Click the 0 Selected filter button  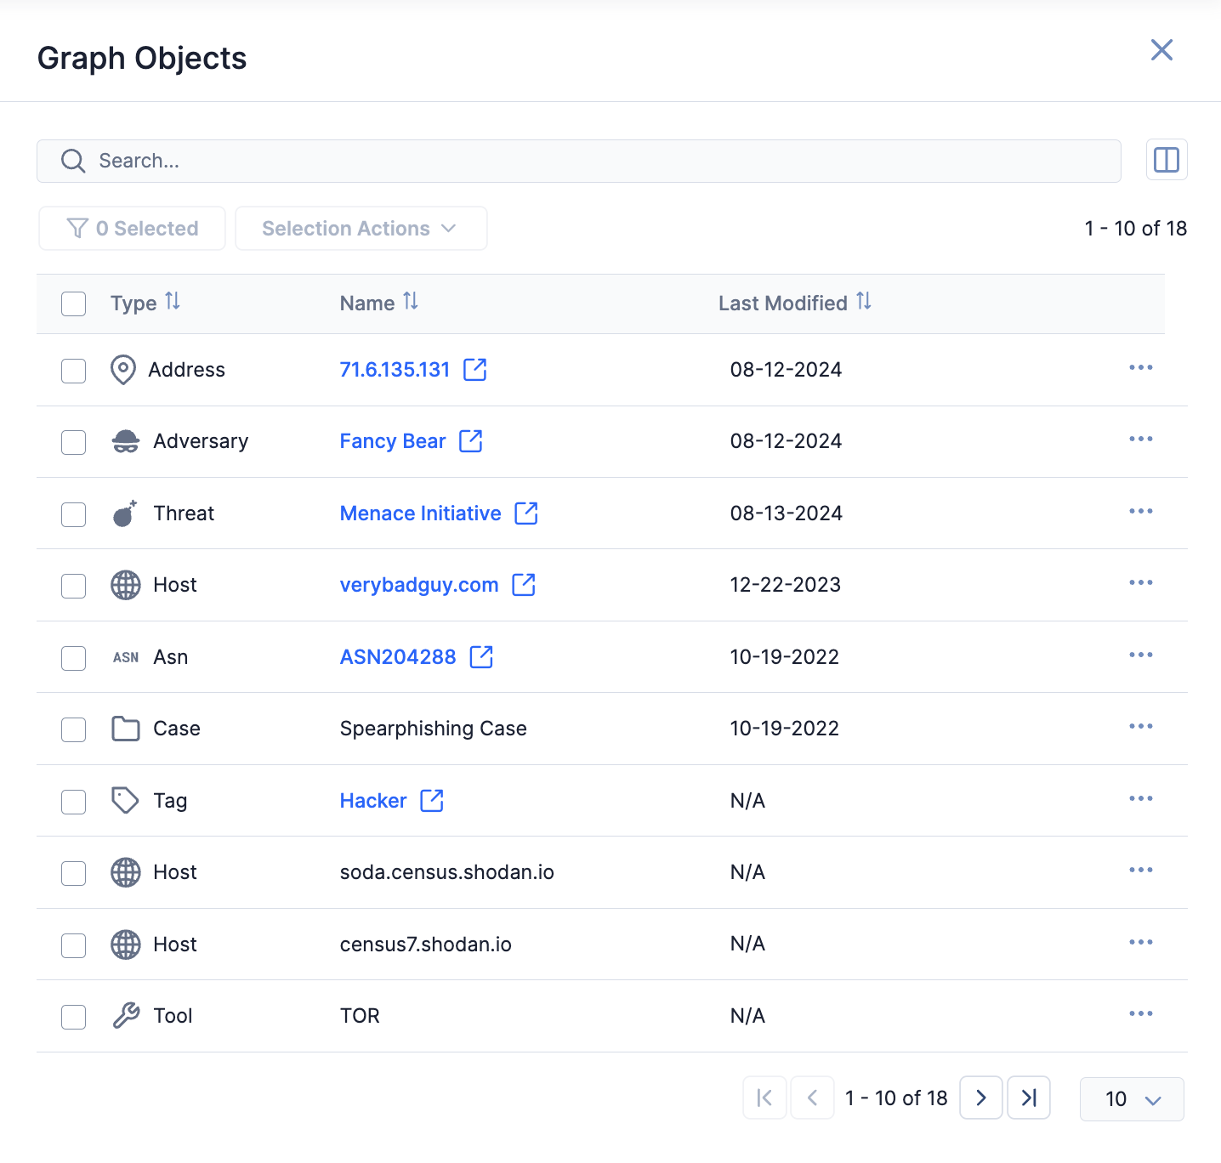click(131, 228)
